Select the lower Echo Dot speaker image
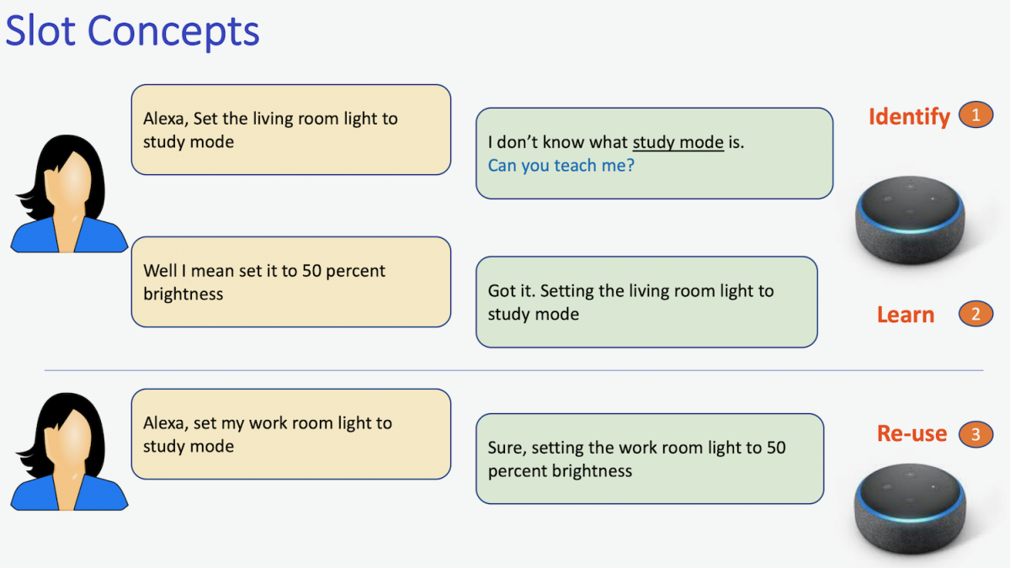 [911, 512]
